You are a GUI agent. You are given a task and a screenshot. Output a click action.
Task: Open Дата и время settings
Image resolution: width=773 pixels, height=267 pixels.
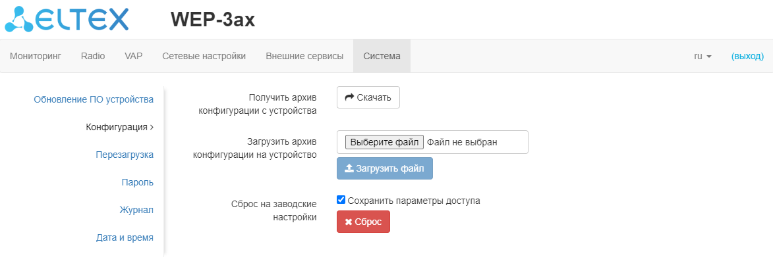coord(125,237)
